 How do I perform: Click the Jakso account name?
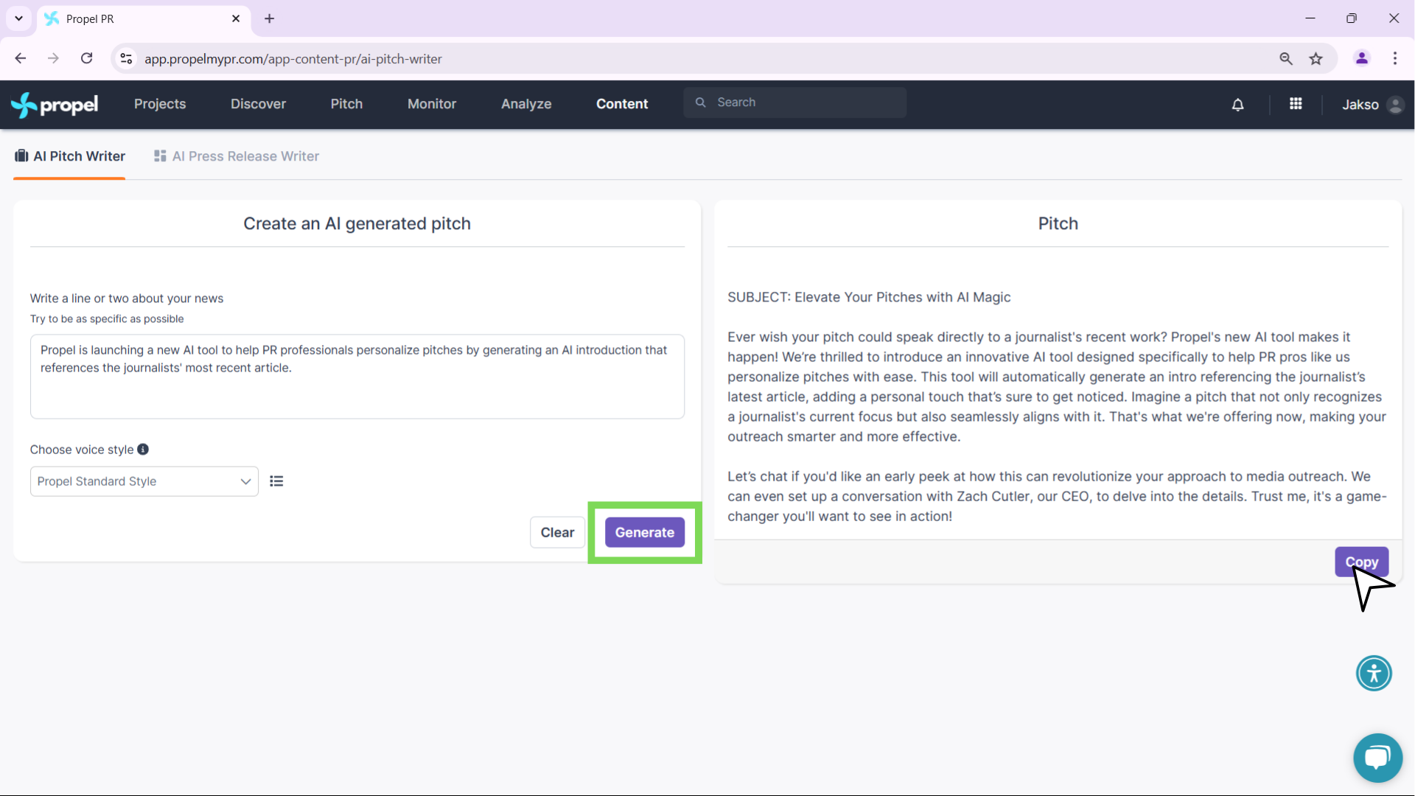1360,105
